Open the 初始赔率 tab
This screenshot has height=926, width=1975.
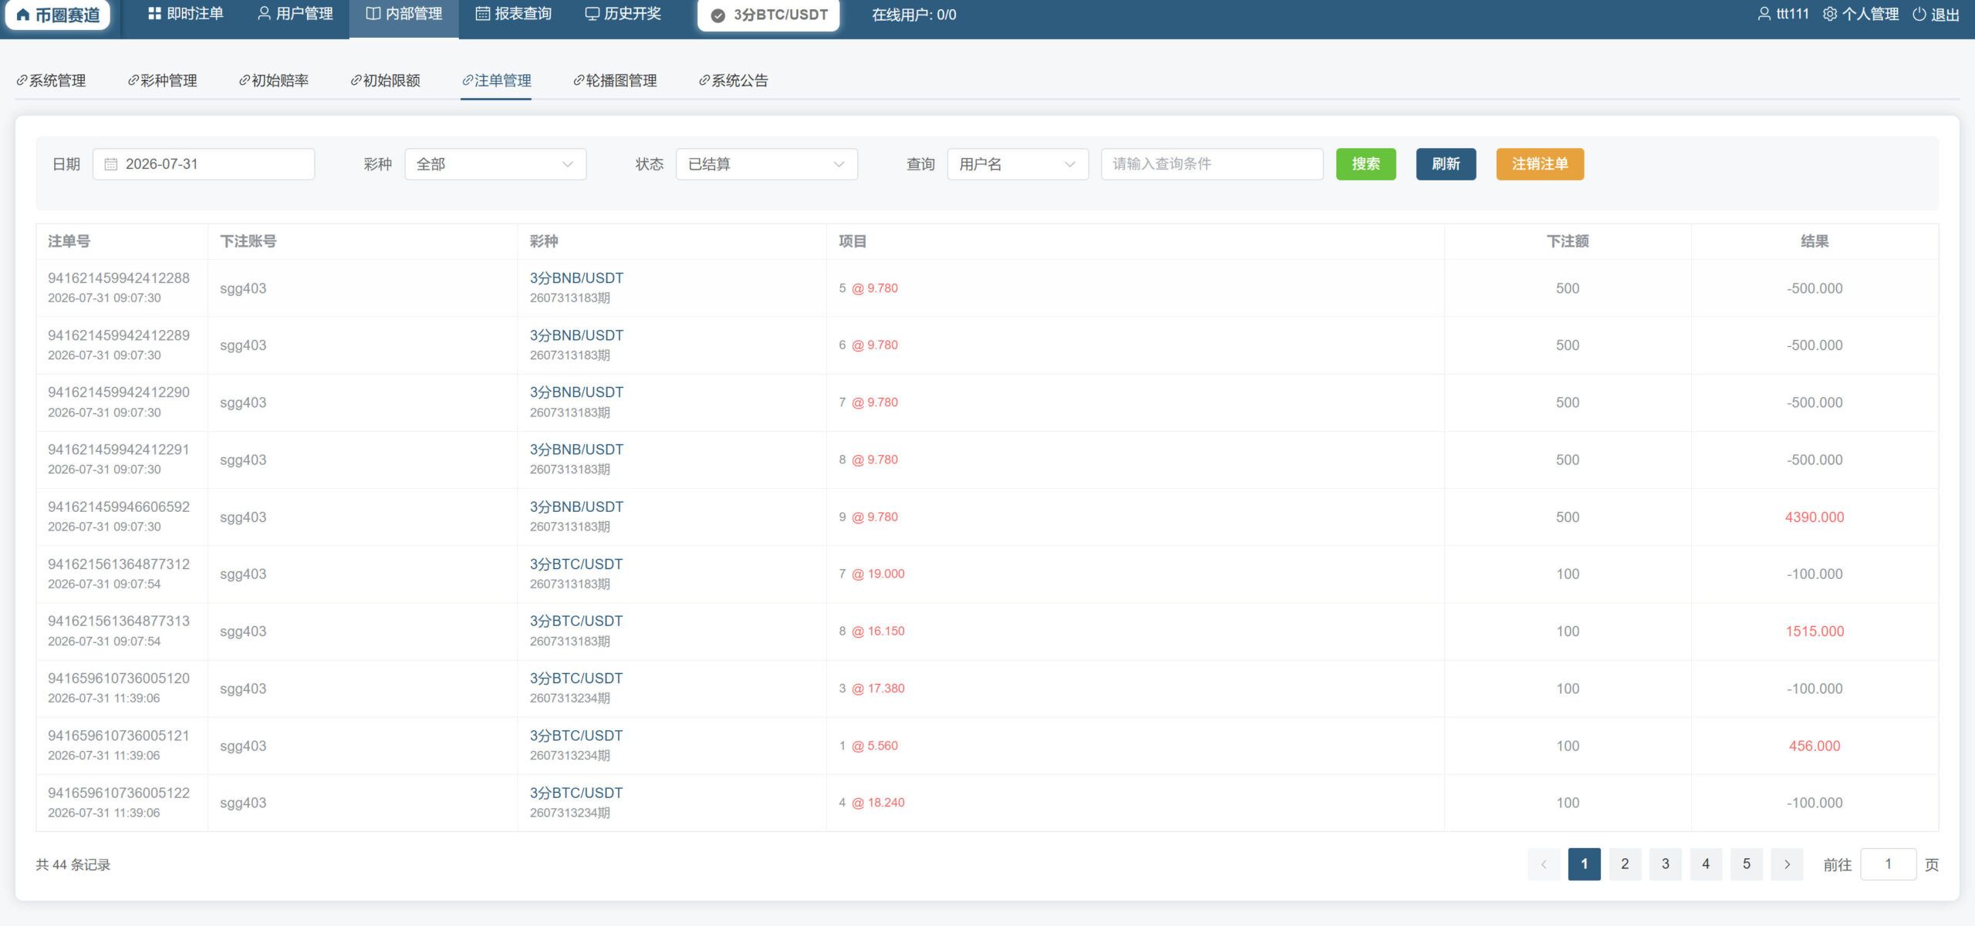click(x=274, y=80)
